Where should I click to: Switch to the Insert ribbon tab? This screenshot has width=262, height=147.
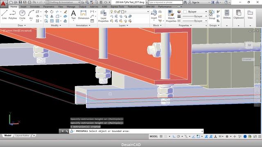click(23, 7)
